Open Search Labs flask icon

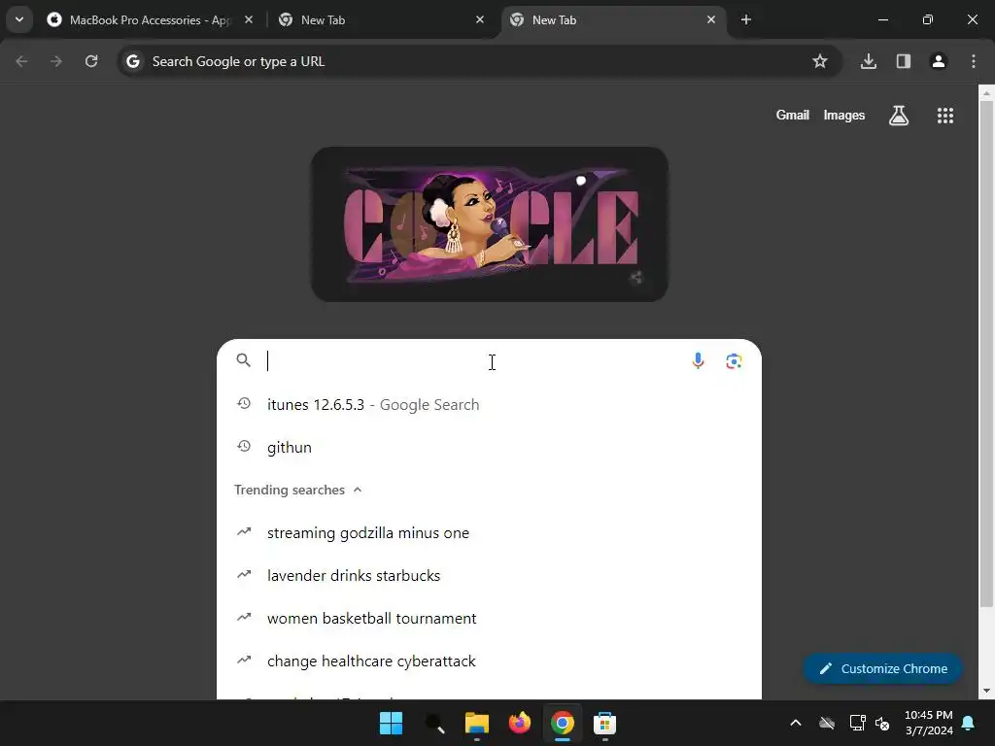point(899,116)
